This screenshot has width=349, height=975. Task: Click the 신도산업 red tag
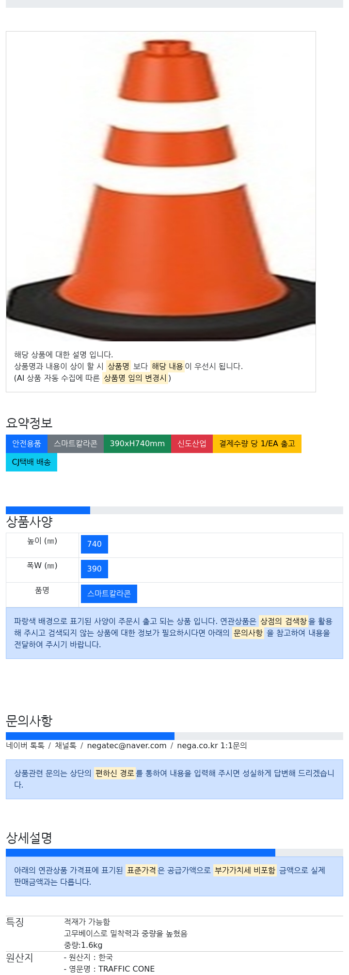pyautogui.click(x=192, y=444)
